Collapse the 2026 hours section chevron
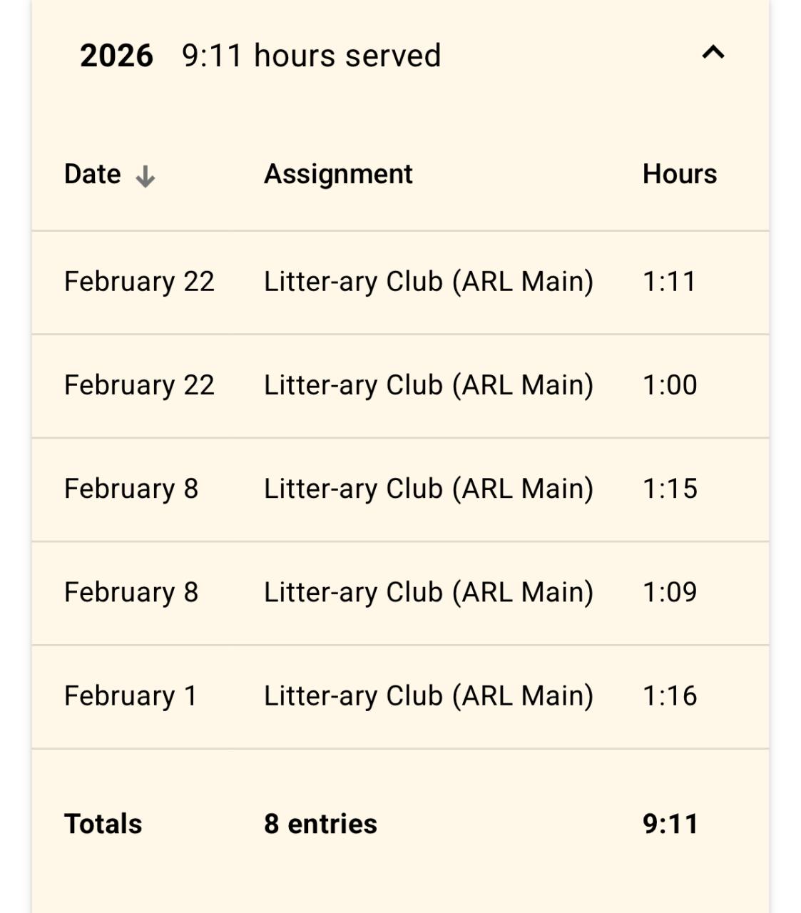The width and height of the screenshot is (801, 913). click(713, 53)
